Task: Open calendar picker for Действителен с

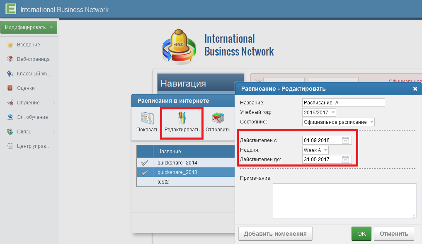Action: click(x=345, y=140)
